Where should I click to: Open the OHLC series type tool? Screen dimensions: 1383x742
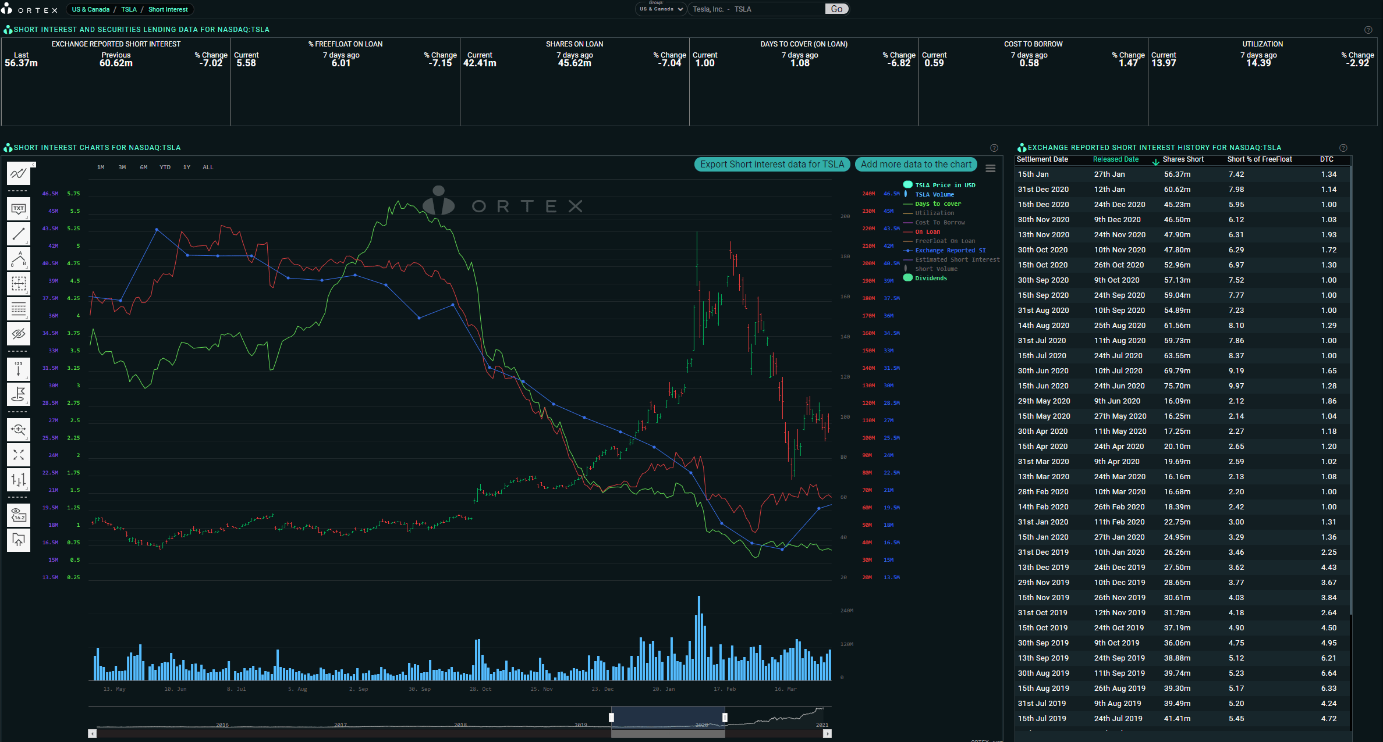click(x=19, y=480)
